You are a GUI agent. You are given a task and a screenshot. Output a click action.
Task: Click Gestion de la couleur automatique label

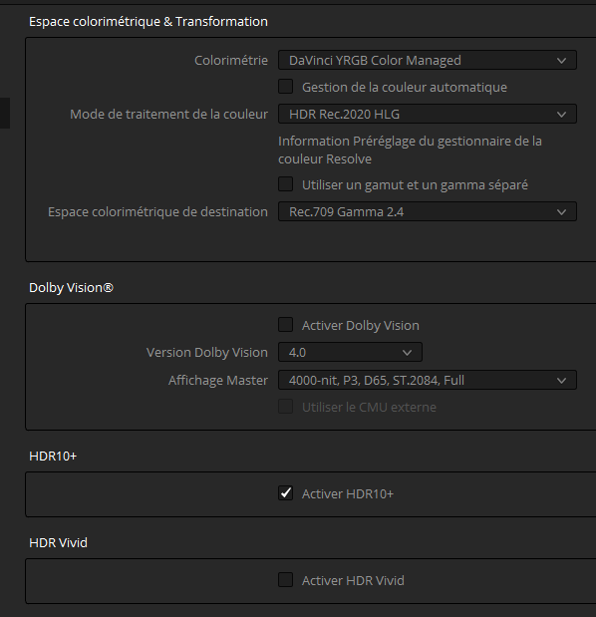405,88
